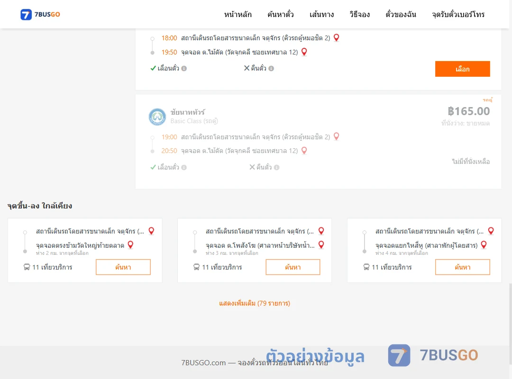The height and width of the screenshot is (379, 512).
Task: Click ห่าง 4 กม. จากจุดที่เลือก distance text
Action: 402,253
